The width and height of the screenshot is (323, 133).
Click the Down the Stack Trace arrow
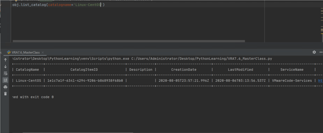tap(5, 67)
